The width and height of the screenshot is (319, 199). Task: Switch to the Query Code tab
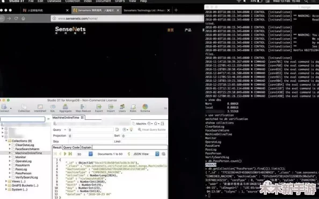click(x=71, y=147)
